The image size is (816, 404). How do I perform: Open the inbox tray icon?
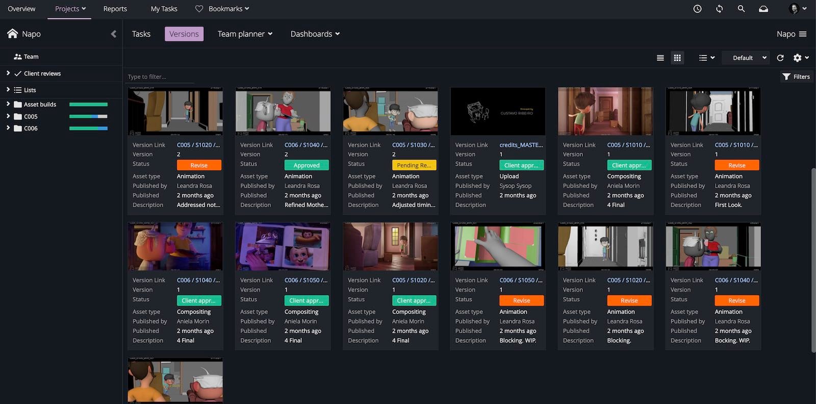(x=763, y=9)
